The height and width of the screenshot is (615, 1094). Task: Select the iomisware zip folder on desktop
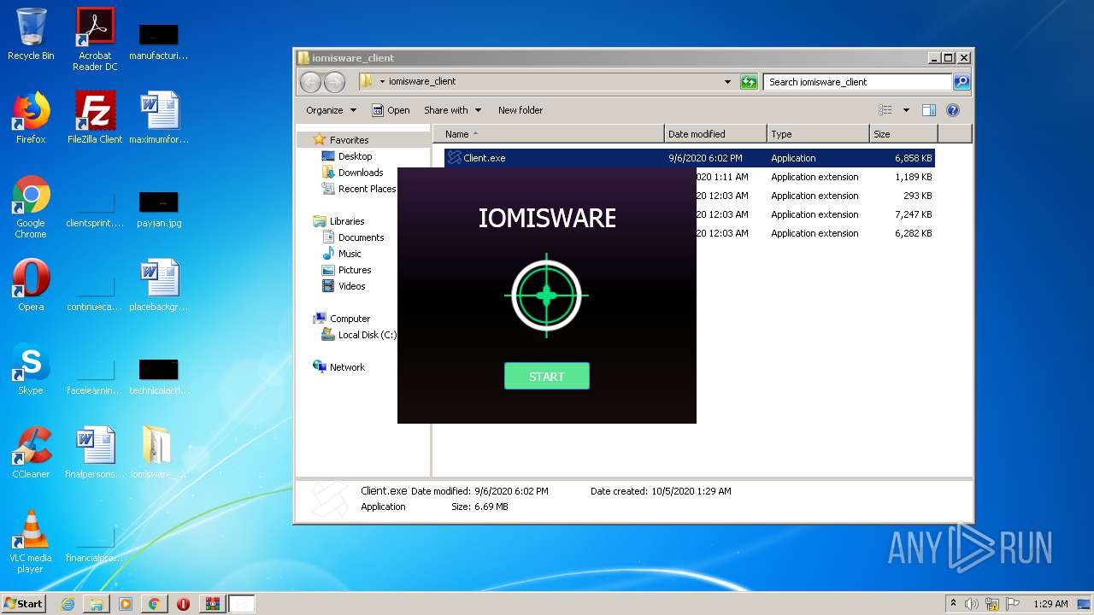(x=159, y=453)
